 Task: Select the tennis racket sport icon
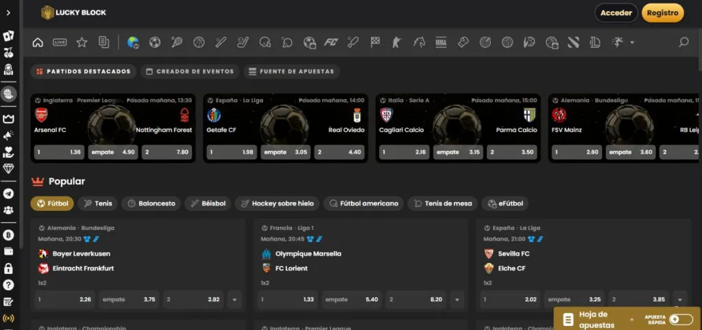[176, 42]
